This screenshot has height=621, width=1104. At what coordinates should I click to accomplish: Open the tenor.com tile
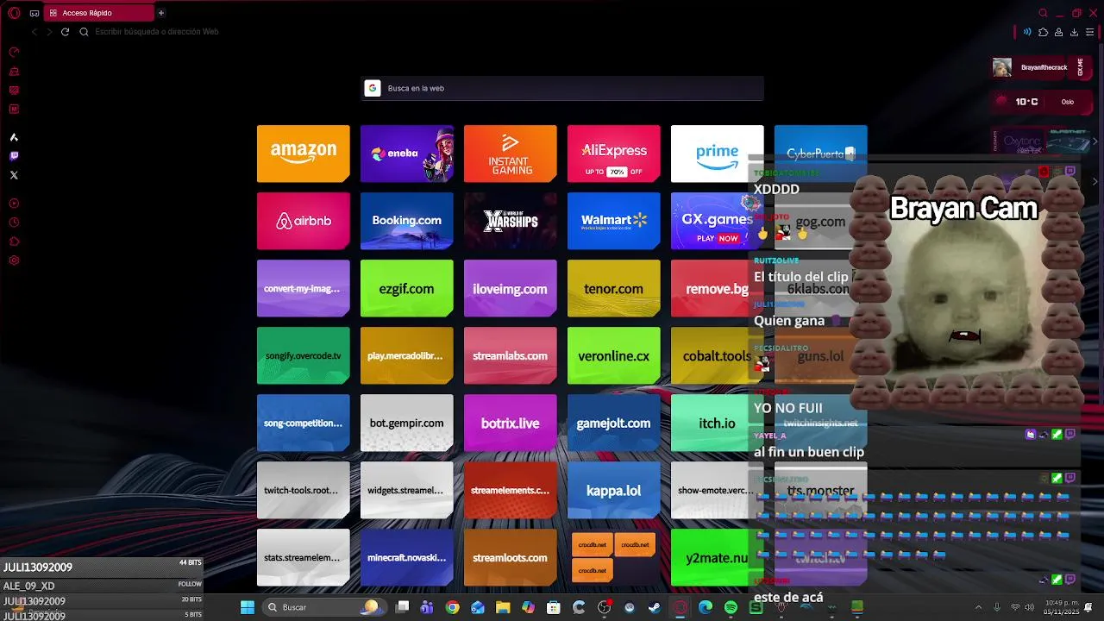click(614, 288)
